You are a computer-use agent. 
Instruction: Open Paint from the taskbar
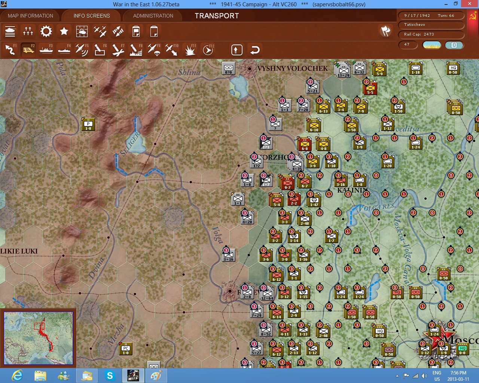pyautogui.click(x=156, y=375)
